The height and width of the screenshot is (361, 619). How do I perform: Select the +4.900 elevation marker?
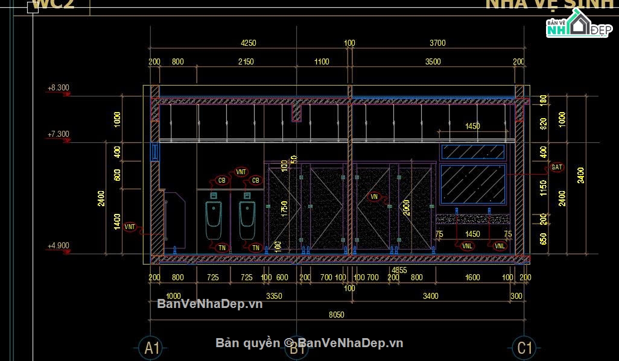coord(59,246)
